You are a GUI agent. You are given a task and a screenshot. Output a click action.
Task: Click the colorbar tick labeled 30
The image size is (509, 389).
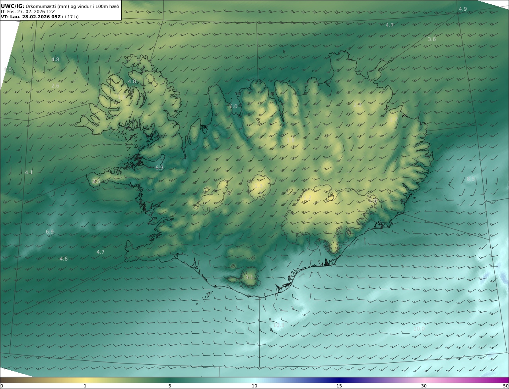(x=424, y=386)
